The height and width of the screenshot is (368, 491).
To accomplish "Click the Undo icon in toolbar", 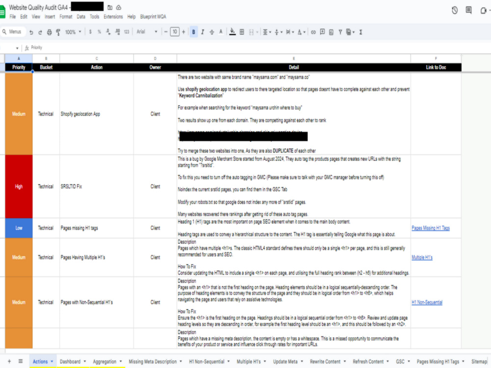I will click(31, 32).
